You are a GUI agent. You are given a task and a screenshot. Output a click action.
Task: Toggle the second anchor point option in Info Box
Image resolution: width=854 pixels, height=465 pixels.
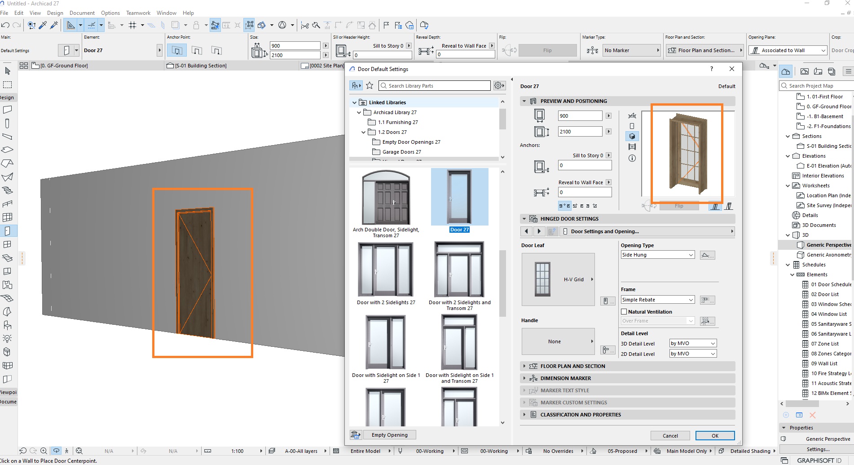pyautogui.click(x=197, y=50)
